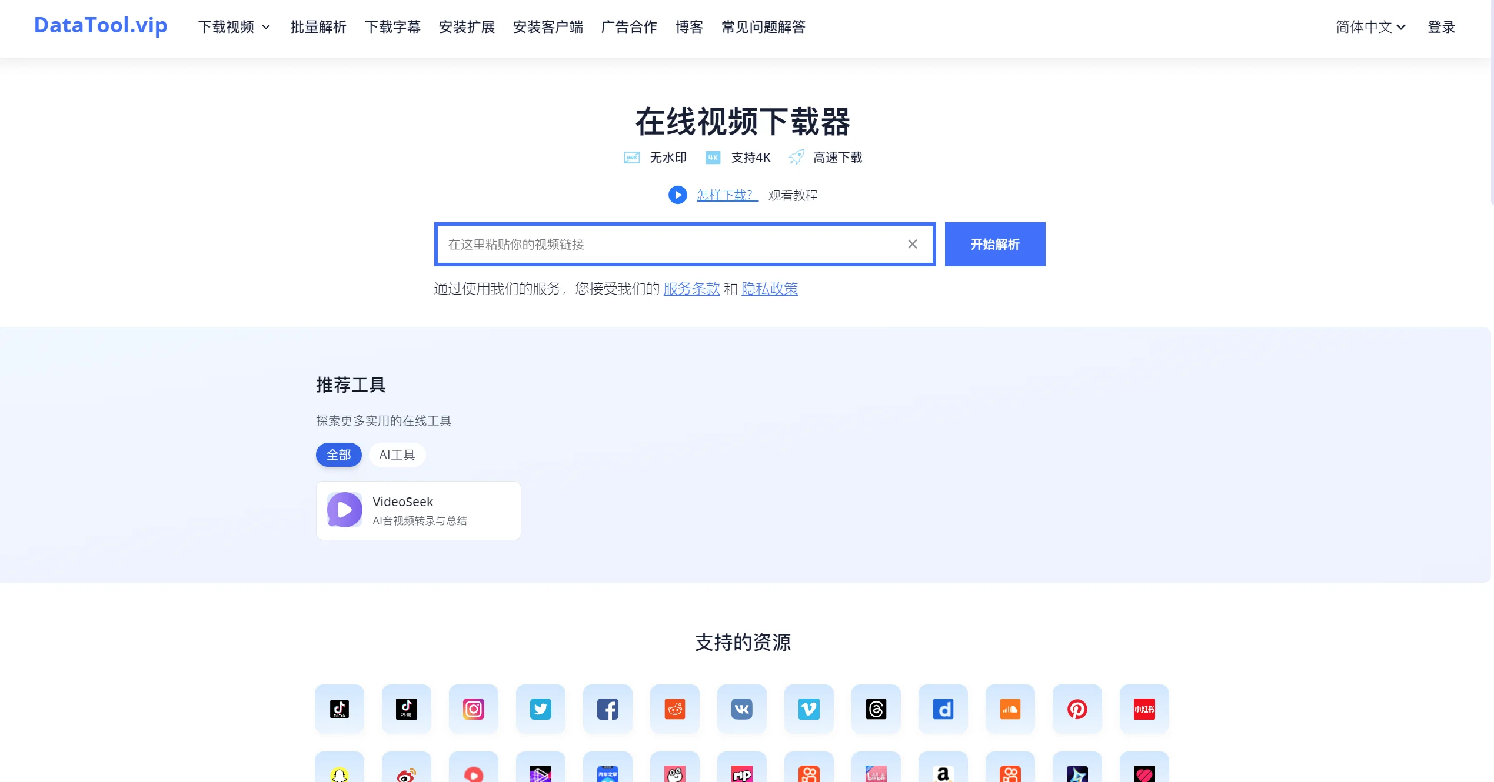Click the page vertical scrollbar
Image resolution: width=1494 pixels, height=782 pixels.
[1492, 103]
